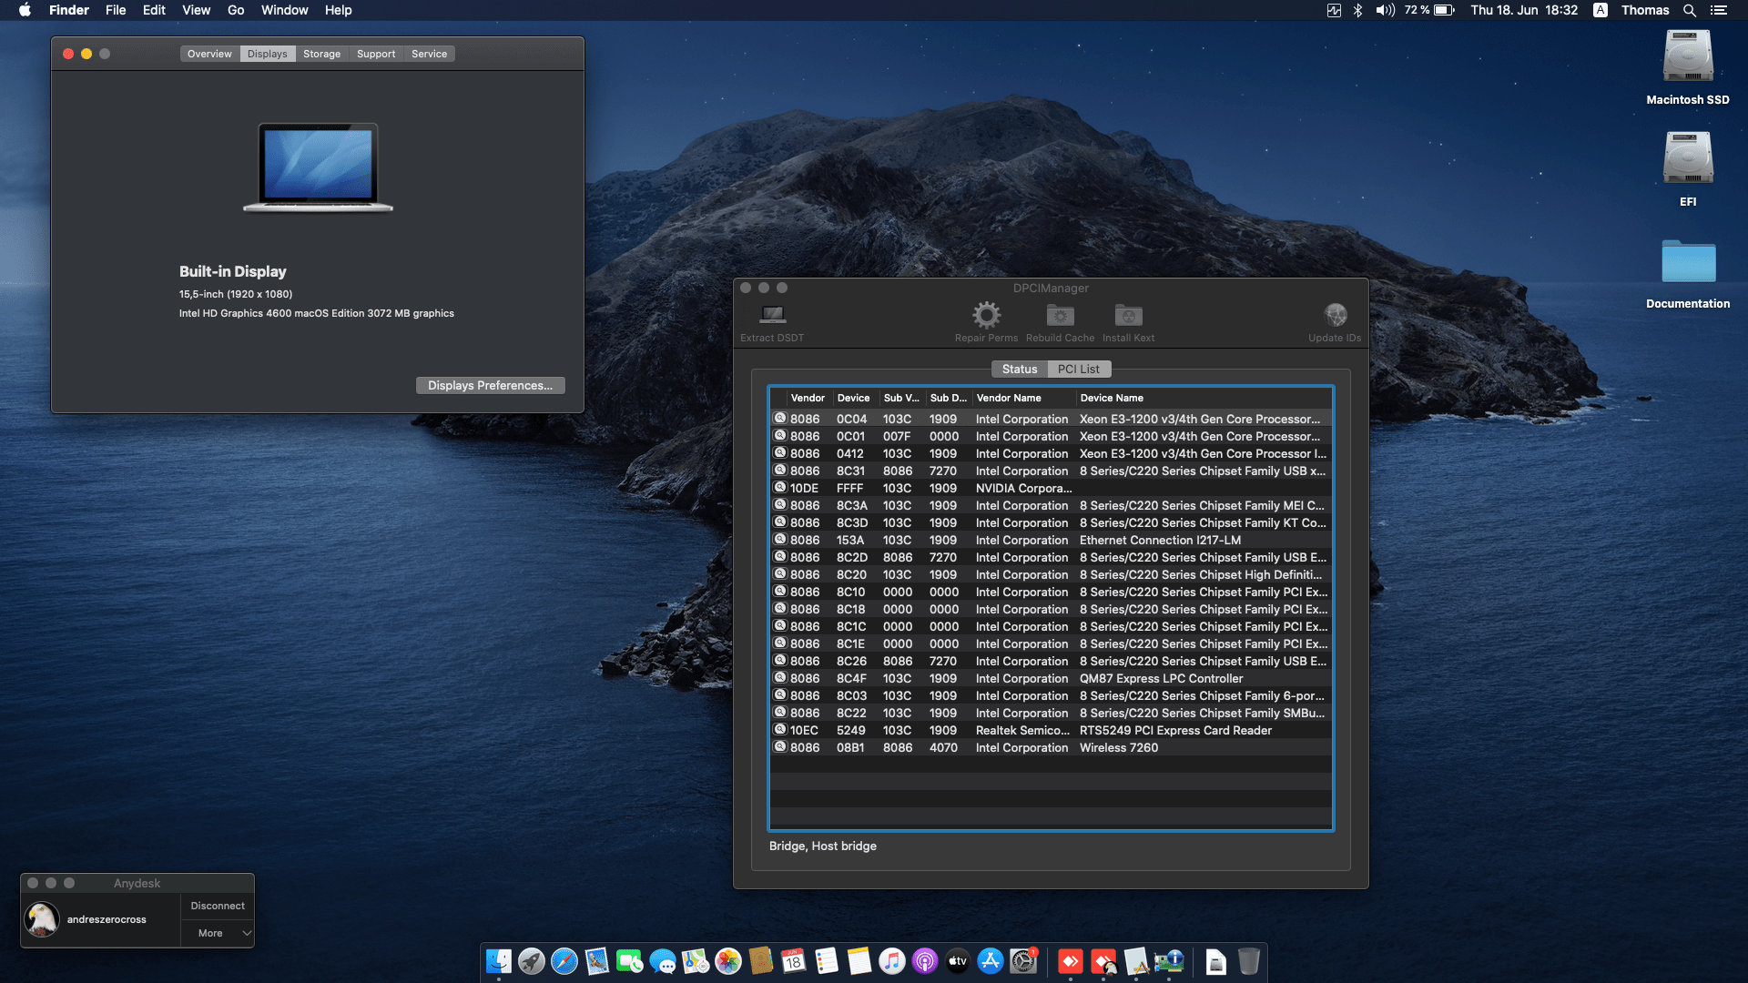
Task: Open the Window menu
Action: [284, 10]
